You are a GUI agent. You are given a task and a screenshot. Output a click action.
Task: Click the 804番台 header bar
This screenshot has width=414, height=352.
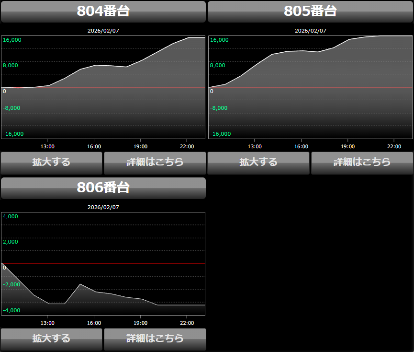(x=103, y=12)
